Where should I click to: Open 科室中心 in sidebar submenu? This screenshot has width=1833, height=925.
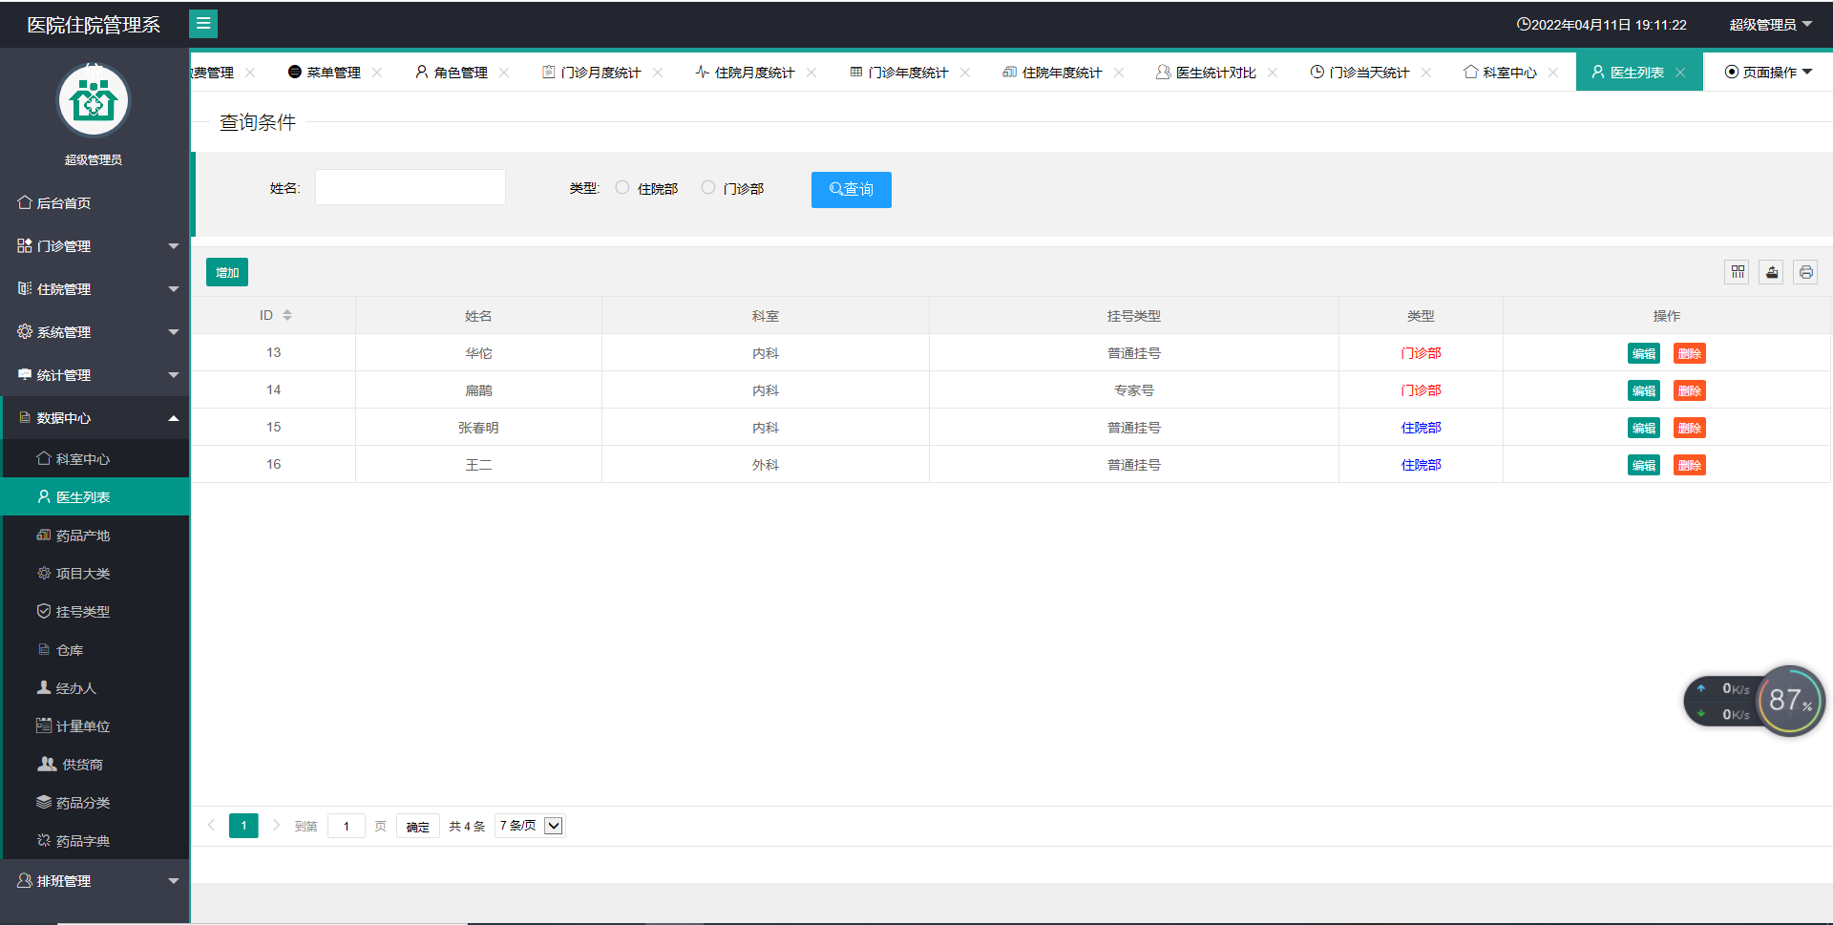click(x=95, y=458)
